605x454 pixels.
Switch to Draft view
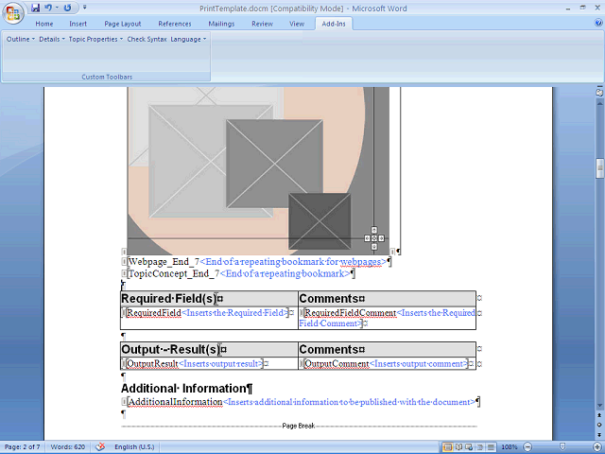491,447
